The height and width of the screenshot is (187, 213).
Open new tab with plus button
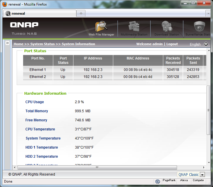click(x=81, y=13)
